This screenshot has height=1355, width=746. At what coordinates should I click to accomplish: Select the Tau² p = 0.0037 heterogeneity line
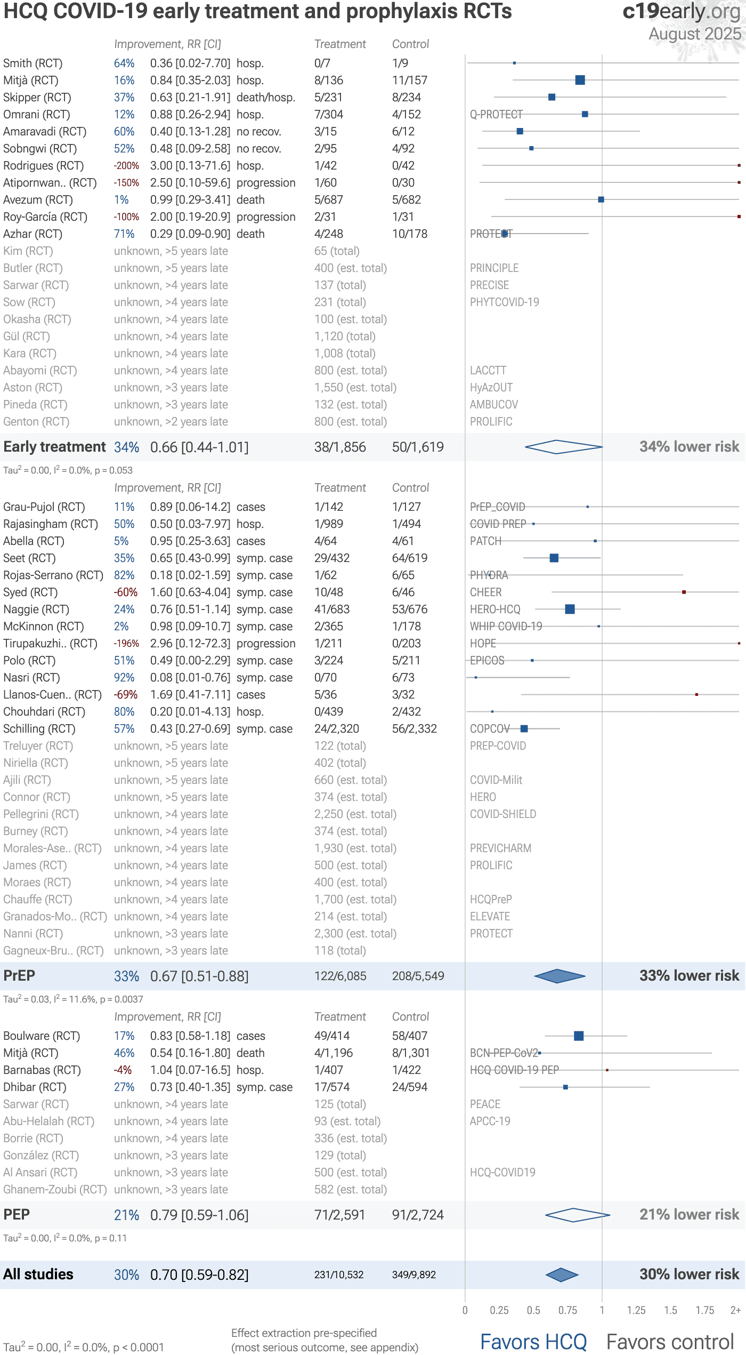pos(73,999)
